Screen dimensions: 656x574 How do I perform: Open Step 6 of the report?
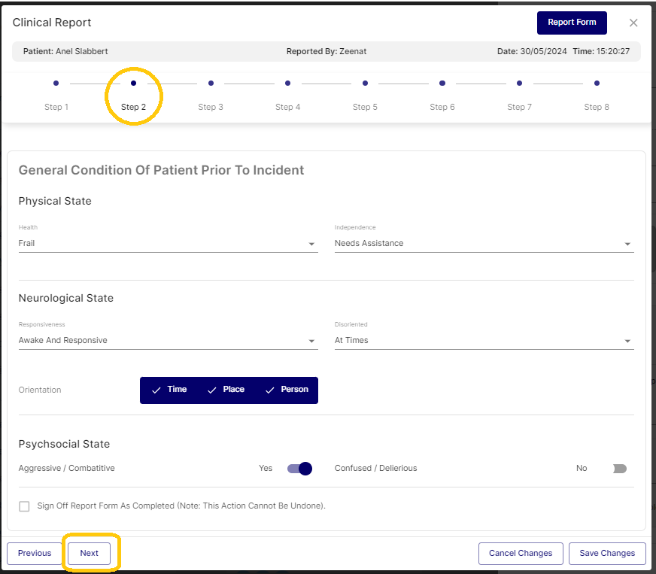pyautogui.click(x=442, y=84)
